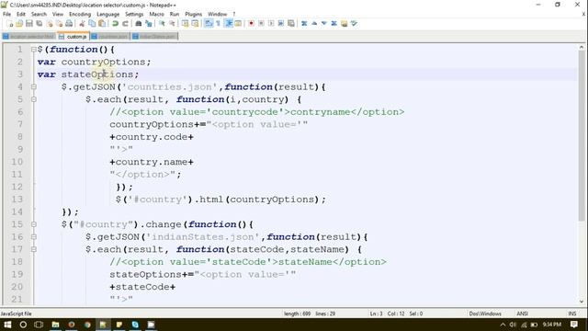
Task: Create a new file with the New toolbar icon
Action: (10, 24)
